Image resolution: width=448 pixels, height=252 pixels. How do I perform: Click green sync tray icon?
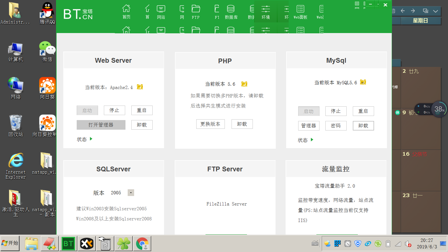pos(378,244)
